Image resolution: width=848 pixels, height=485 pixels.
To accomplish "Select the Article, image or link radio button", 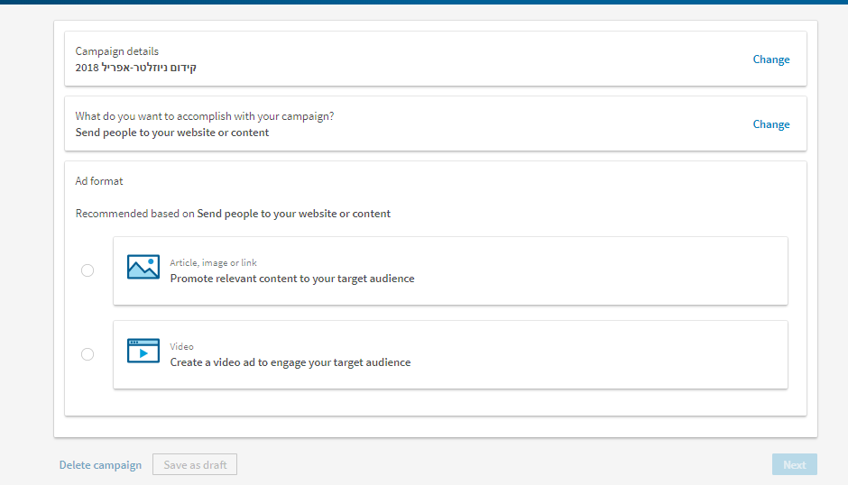I will coord(88,270).
